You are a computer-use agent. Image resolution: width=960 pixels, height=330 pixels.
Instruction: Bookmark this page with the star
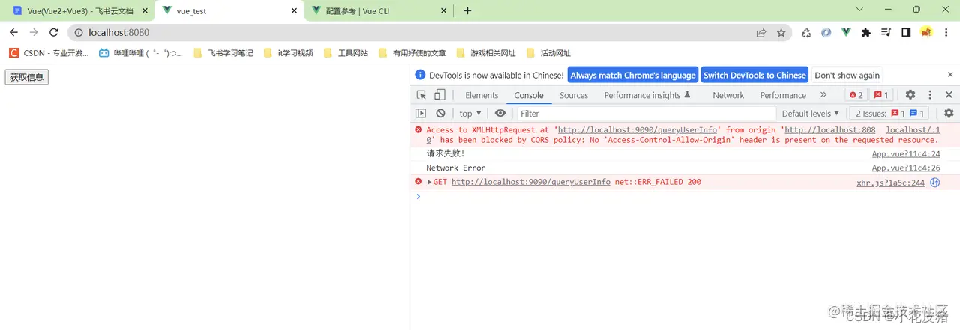click(781, 33)
